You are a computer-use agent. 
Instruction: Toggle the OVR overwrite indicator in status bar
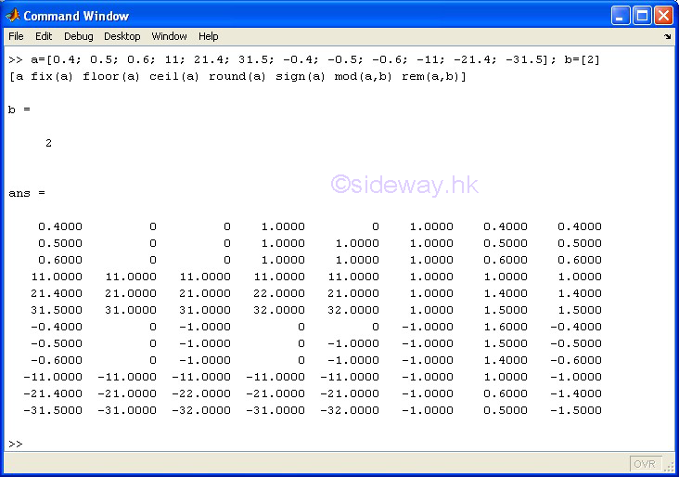tap(645, 464)
